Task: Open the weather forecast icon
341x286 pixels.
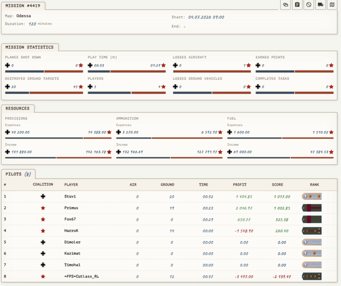Action: (286, 5)
